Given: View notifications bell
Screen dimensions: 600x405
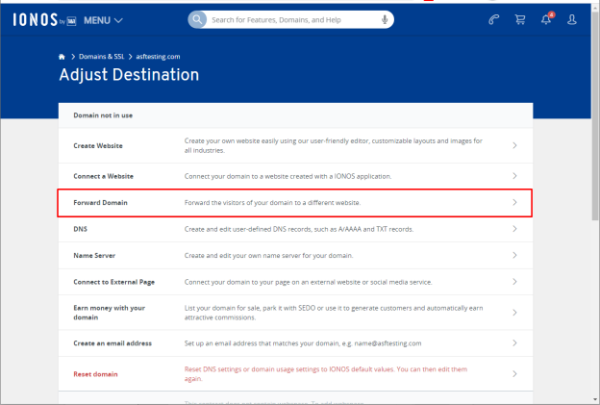Looking at the screenshot, I should click(546, 19).
